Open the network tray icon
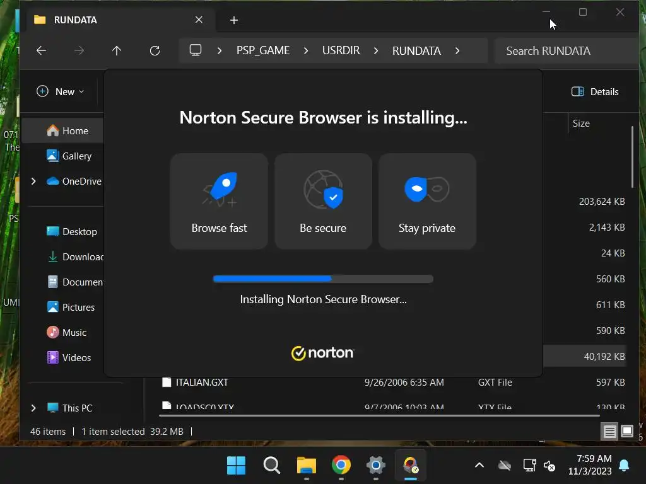The width and height of the screenshot is (646, 484). 529,466
